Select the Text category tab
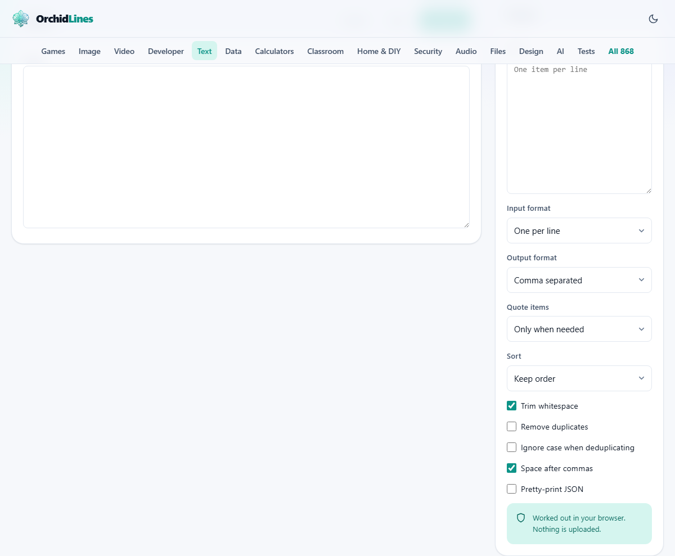The image size is (675, 556). coord(204,51)
